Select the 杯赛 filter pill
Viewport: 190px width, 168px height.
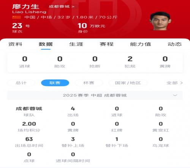pos(89,83)
